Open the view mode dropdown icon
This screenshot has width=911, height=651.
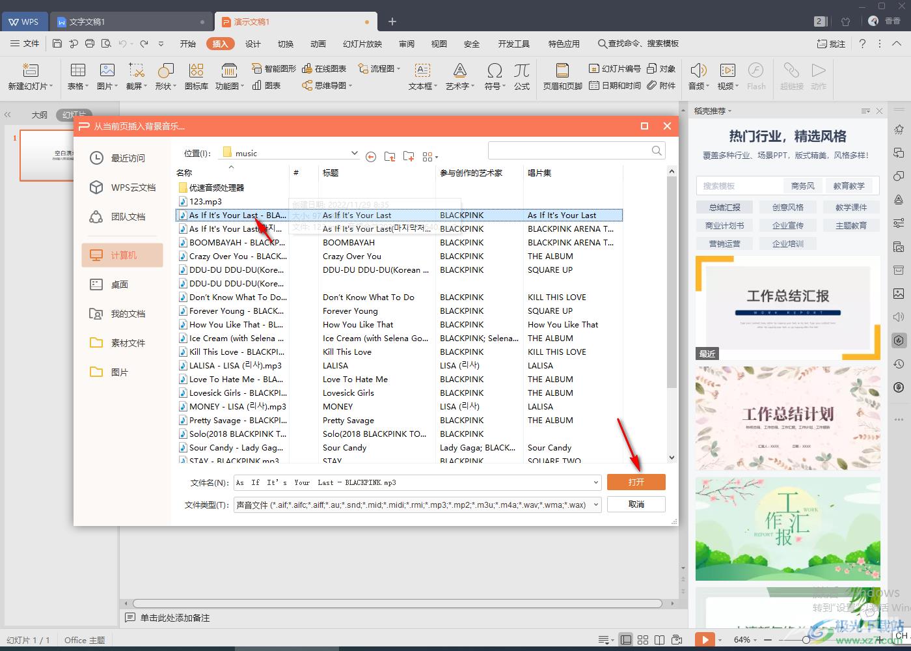(430, 156)
